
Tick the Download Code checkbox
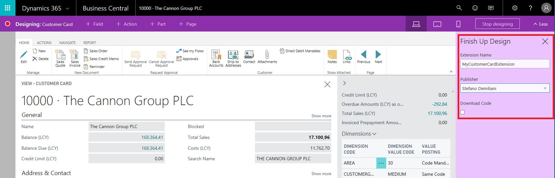(x=463, y=112)
